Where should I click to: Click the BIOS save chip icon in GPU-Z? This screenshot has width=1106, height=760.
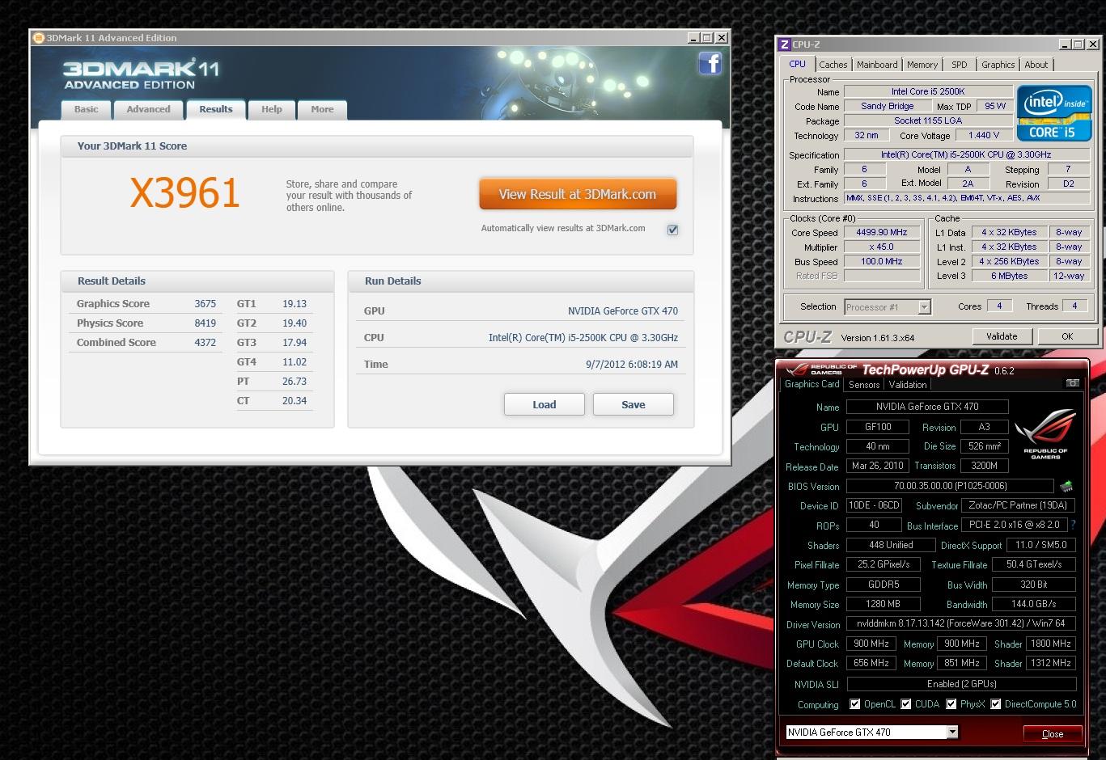[1066, 487]
